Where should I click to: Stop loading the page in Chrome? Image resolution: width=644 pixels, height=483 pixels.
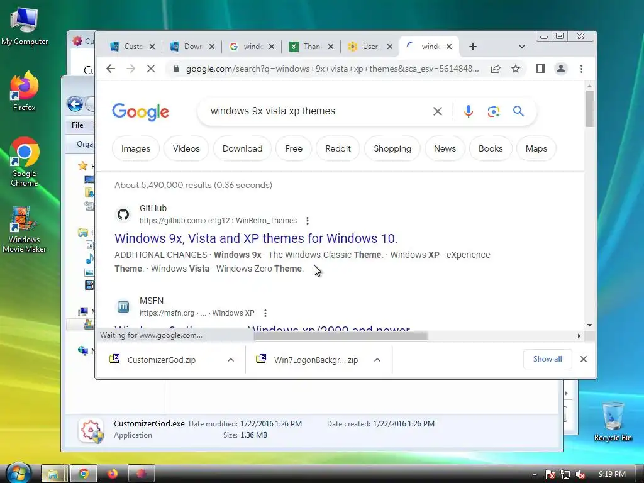pyautogui.click(x=151, y=69)
